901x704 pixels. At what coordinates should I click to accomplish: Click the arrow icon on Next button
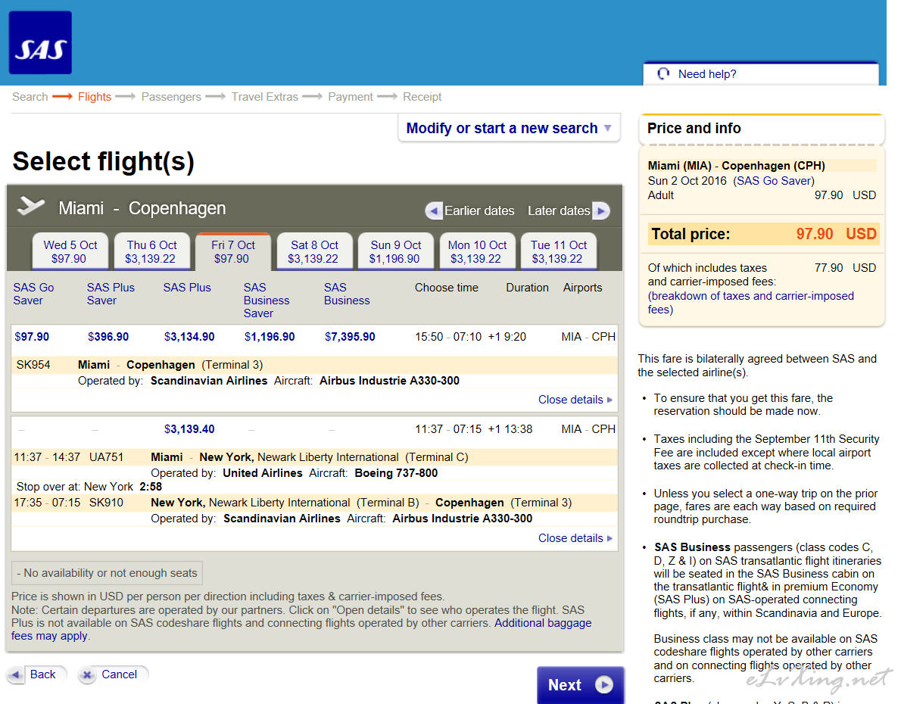(x=604, y=685)
